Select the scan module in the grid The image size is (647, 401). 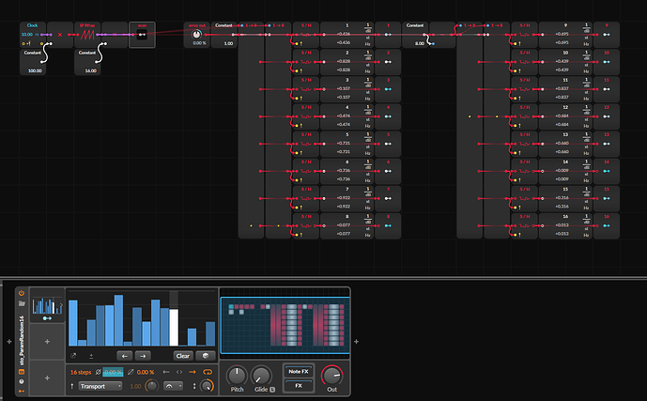pyautogui.click(x=142, y=35)
